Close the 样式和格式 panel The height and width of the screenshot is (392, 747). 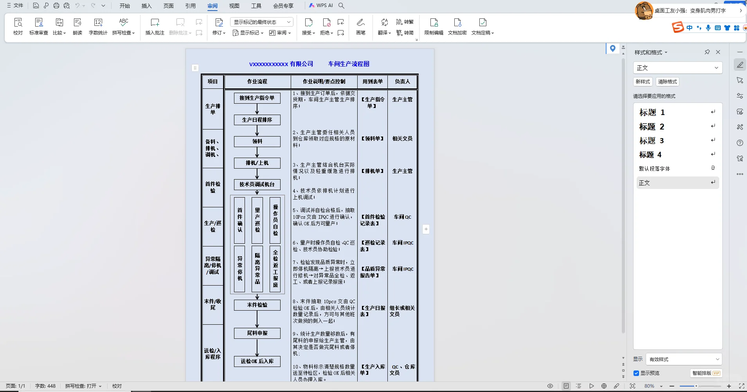(718, 52)
